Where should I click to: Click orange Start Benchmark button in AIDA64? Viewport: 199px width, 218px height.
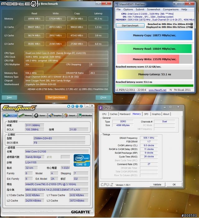(x=56, y=97)
